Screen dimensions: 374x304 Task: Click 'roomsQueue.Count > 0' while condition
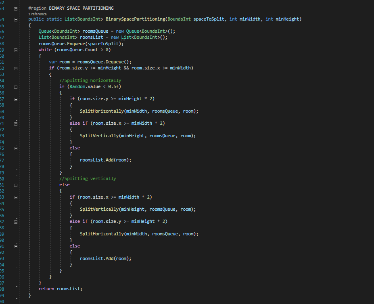(x=82, y=50)
